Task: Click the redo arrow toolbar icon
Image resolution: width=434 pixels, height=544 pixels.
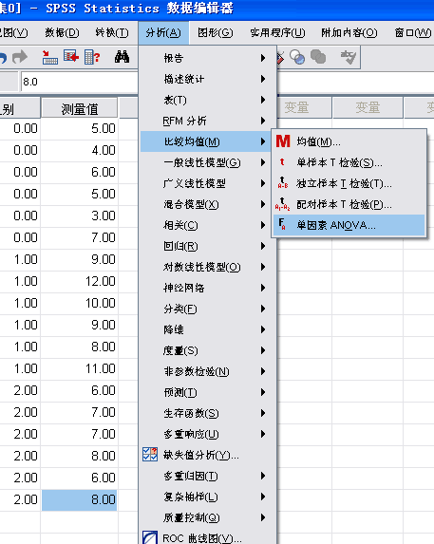Action: click(20, 57)
